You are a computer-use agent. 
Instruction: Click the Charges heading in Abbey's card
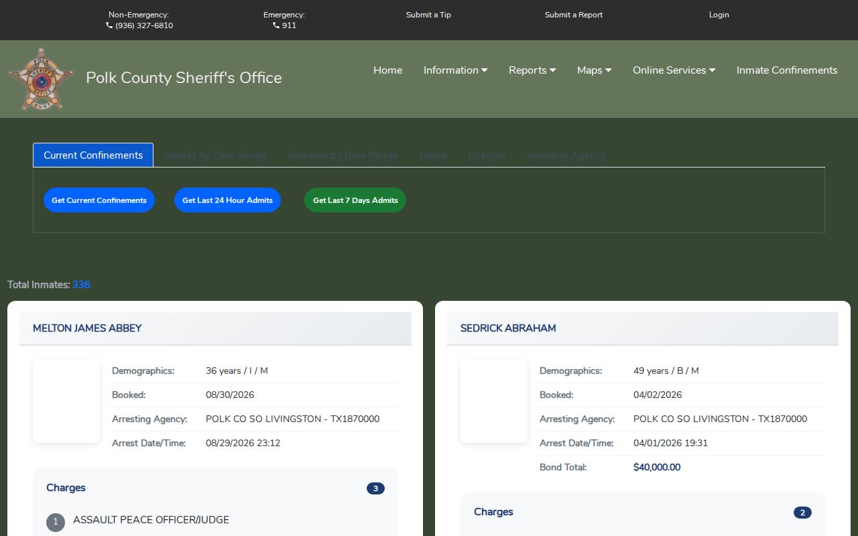coord(66,488)
